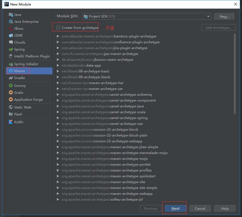Expand camel-archetype-activemq entry
Viewport: 242px width, 217px height.
tap(58, 94)
